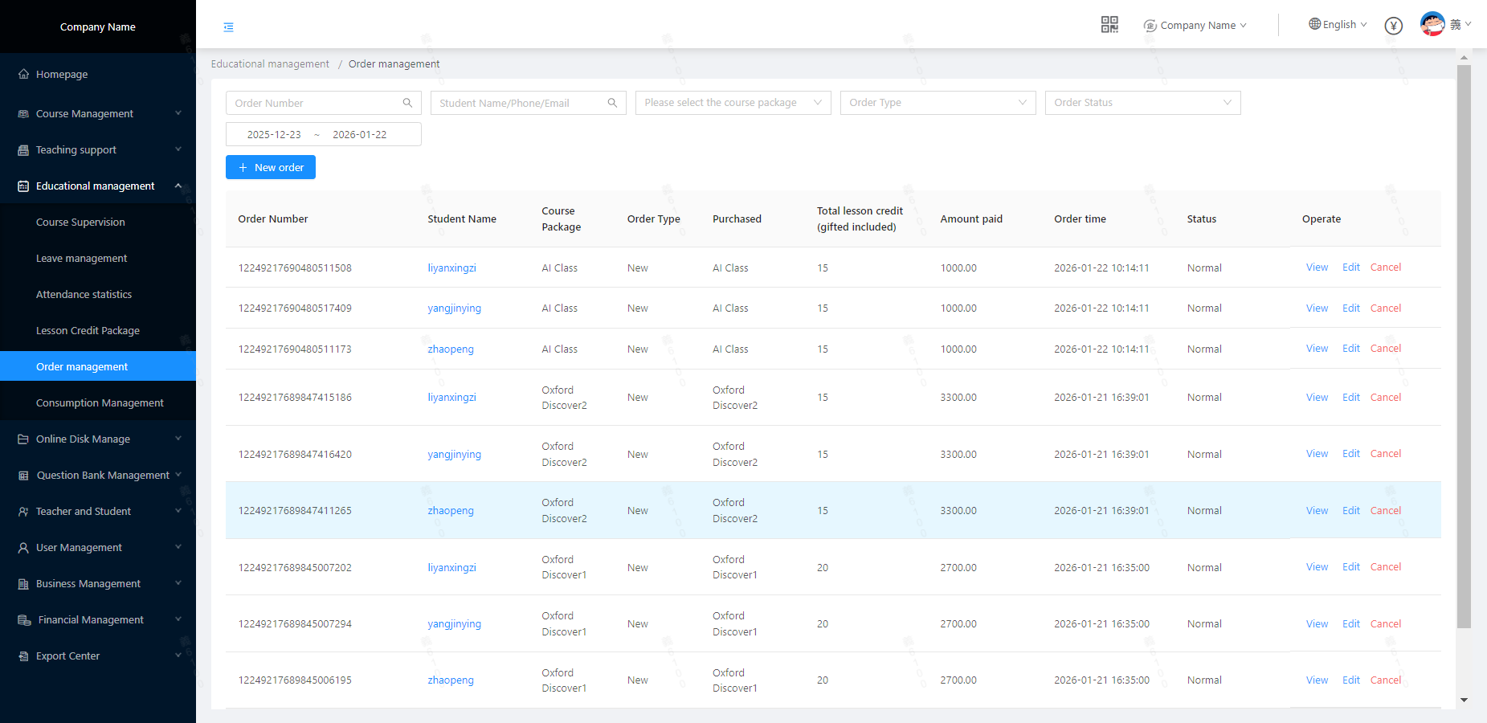Click the QR code icon in header
Image resolution: width=1487 pixels, height=723 pixels.
[1109, 25]
